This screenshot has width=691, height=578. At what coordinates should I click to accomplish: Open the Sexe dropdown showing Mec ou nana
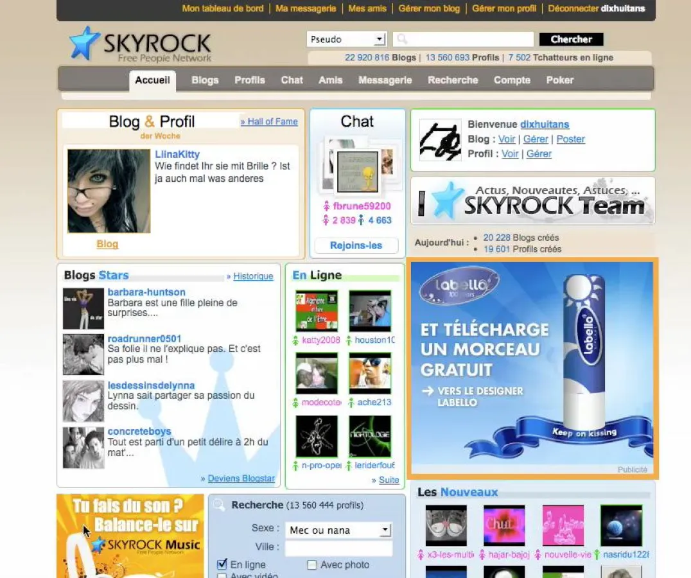[x=338, y=530]
